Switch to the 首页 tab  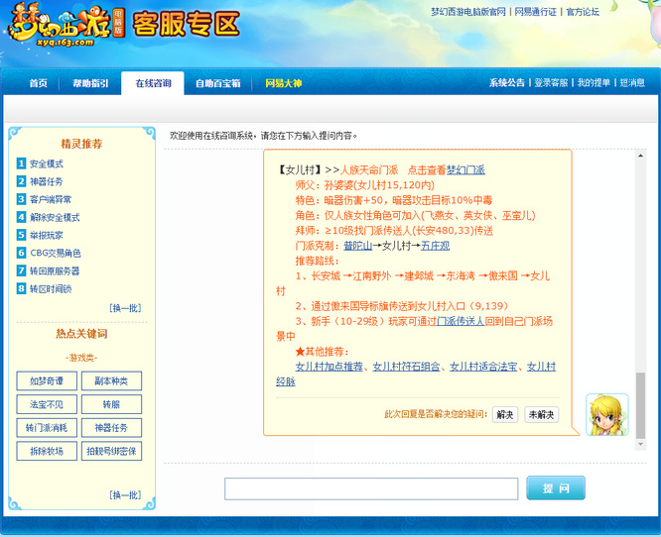[x=38, y=83]
